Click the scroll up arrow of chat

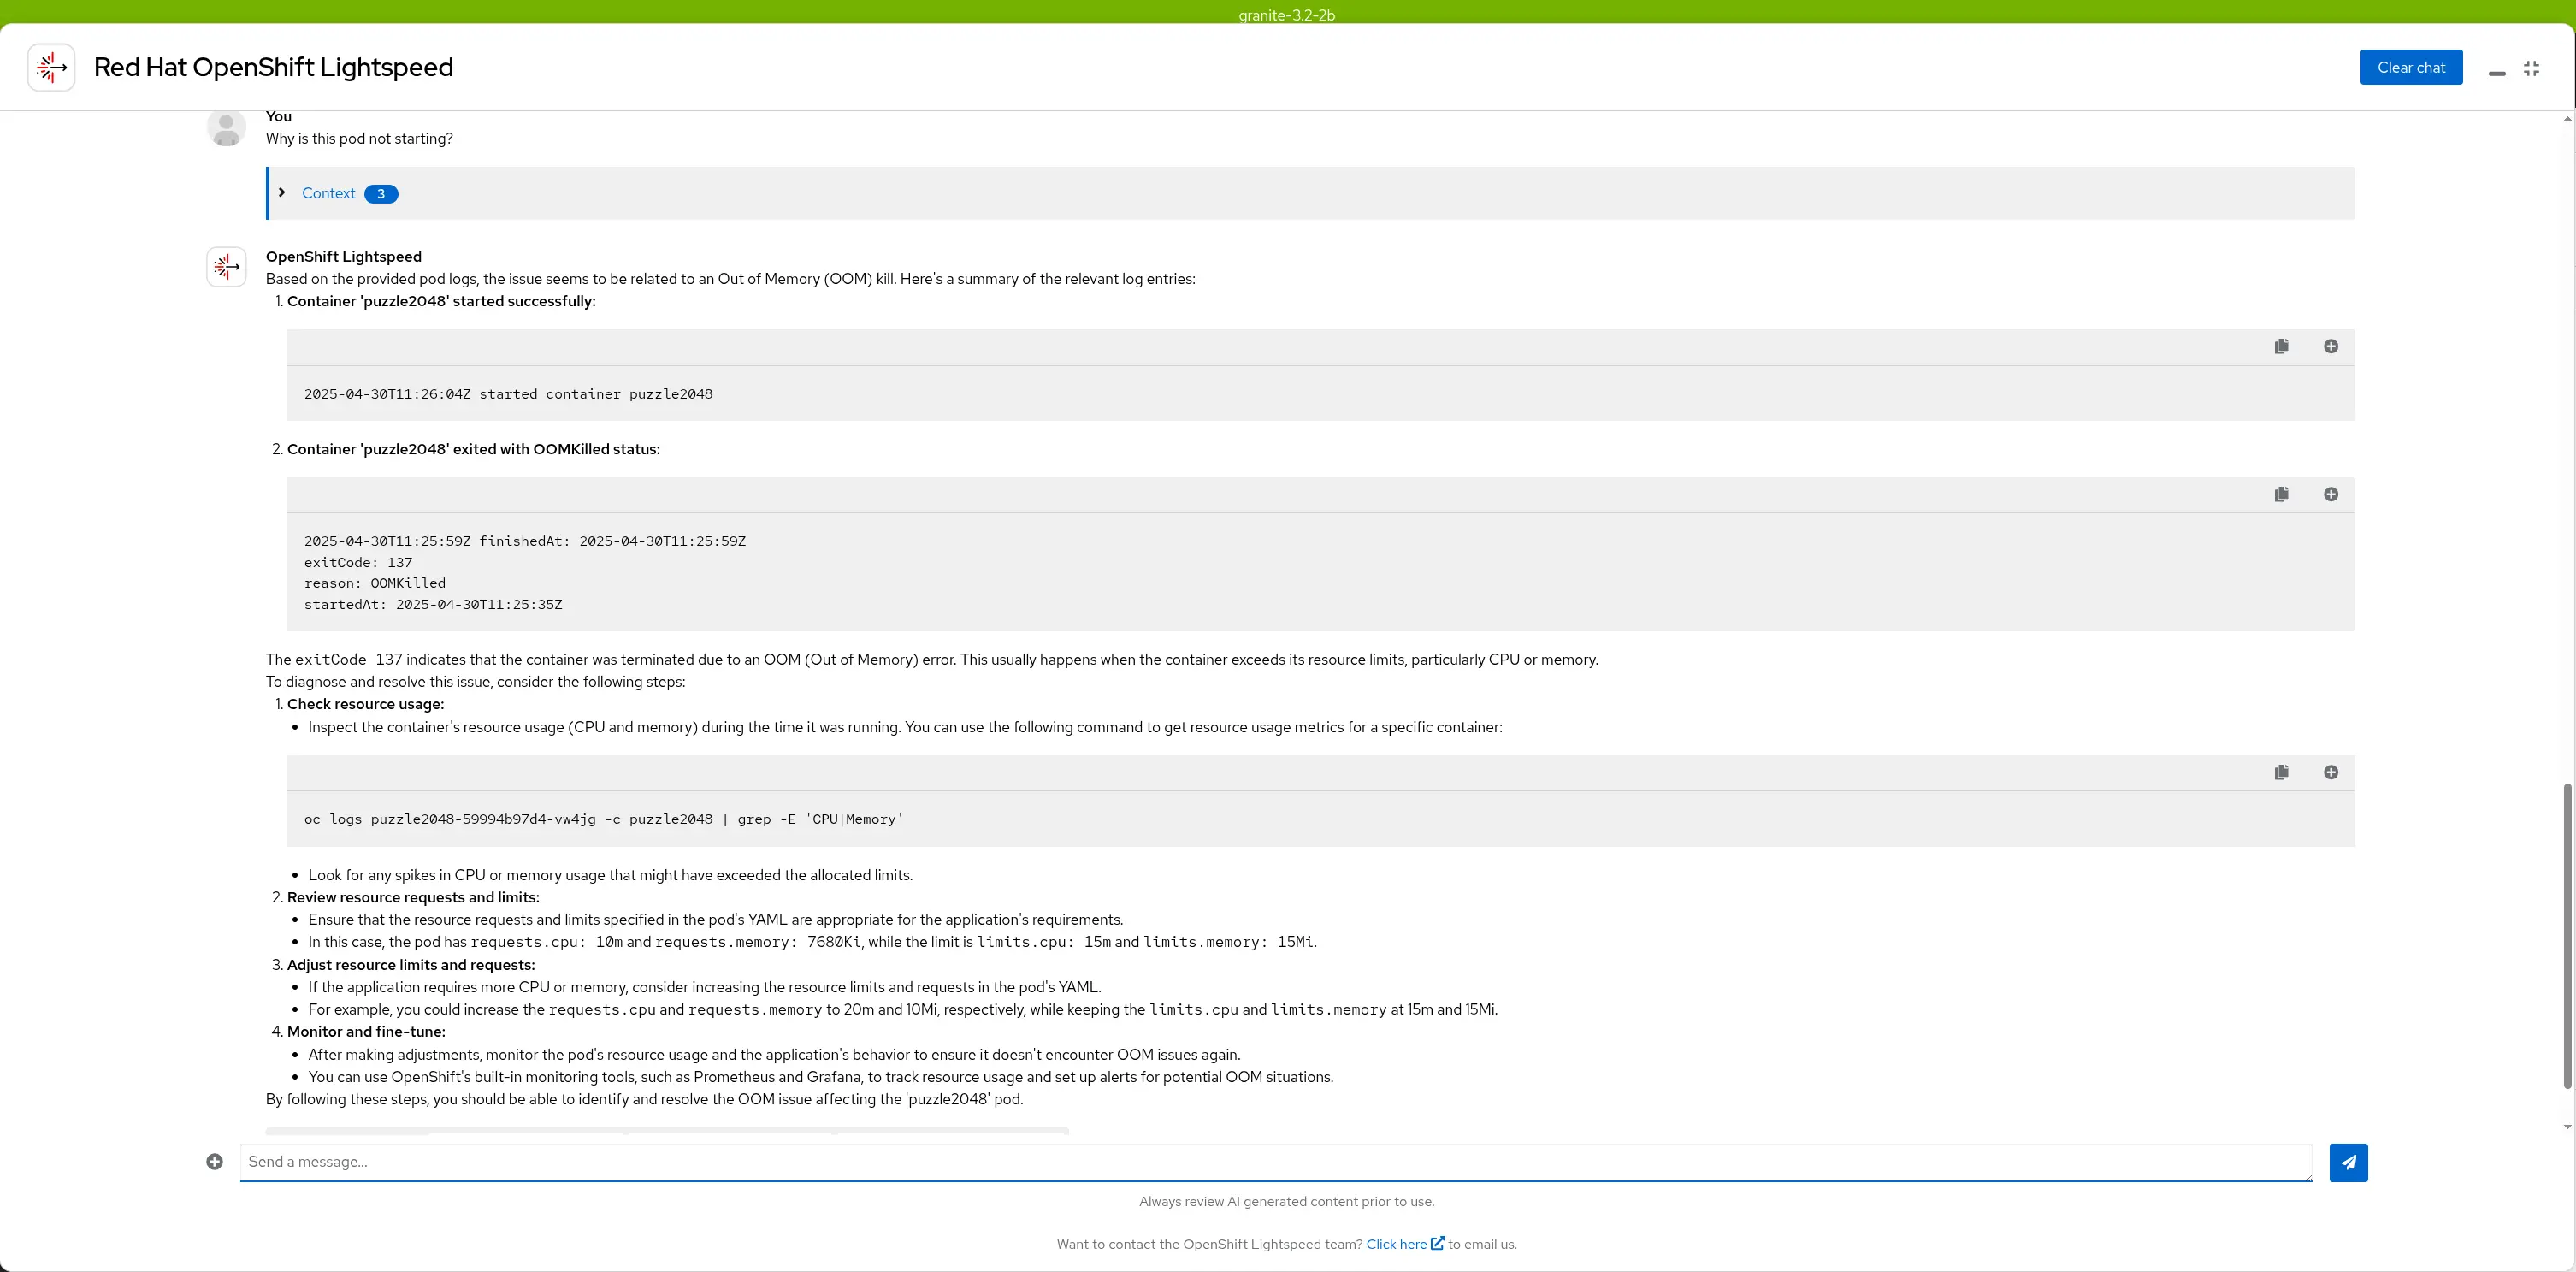point(2567,118)
